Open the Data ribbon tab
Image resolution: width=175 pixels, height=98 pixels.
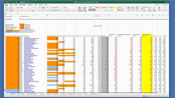pyautogui.click(x=36, y=5)
